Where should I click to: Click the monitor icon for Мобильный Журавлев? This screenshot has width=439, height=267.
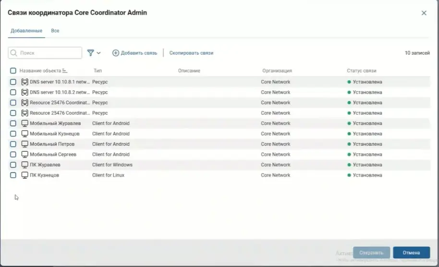25,123
